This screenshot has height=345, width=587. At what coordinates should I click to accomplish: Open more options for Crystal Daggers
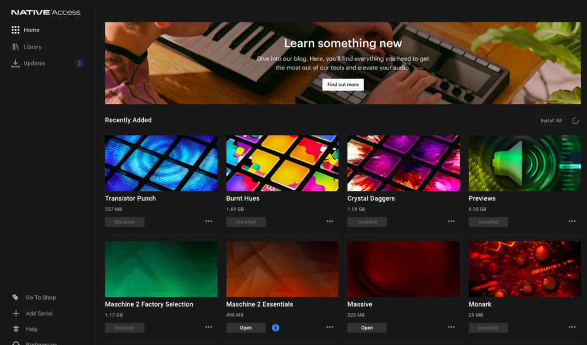tap(451, 221)
